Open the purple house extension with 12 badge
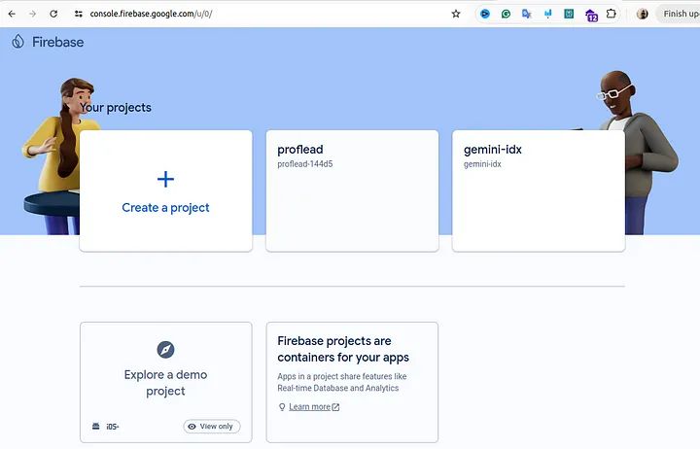 pos(591,16)
